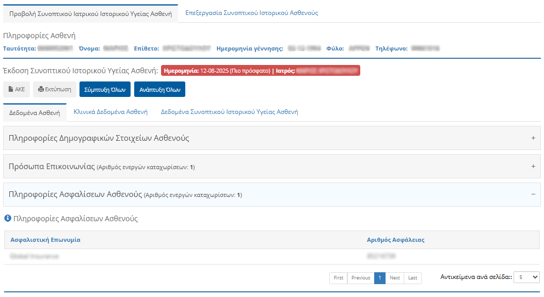Collapse Πληροφορίες Ασφαλίσεων Ασθενούς with minus icon
Viewport: 544px width, 297px height.
click(x=533, y=194)
